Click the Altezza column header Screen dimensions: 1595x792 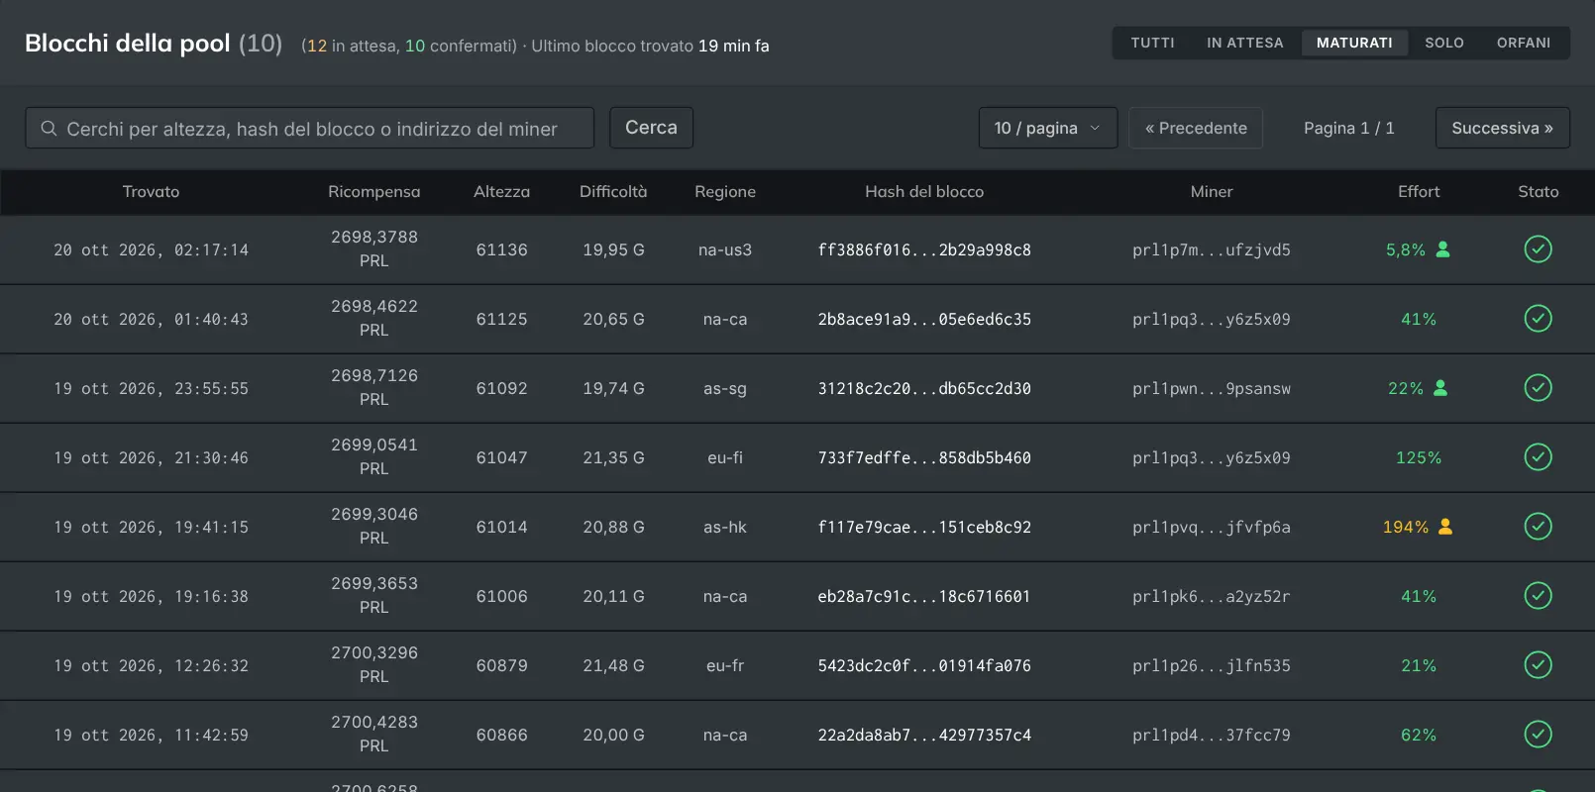(502, 192)
